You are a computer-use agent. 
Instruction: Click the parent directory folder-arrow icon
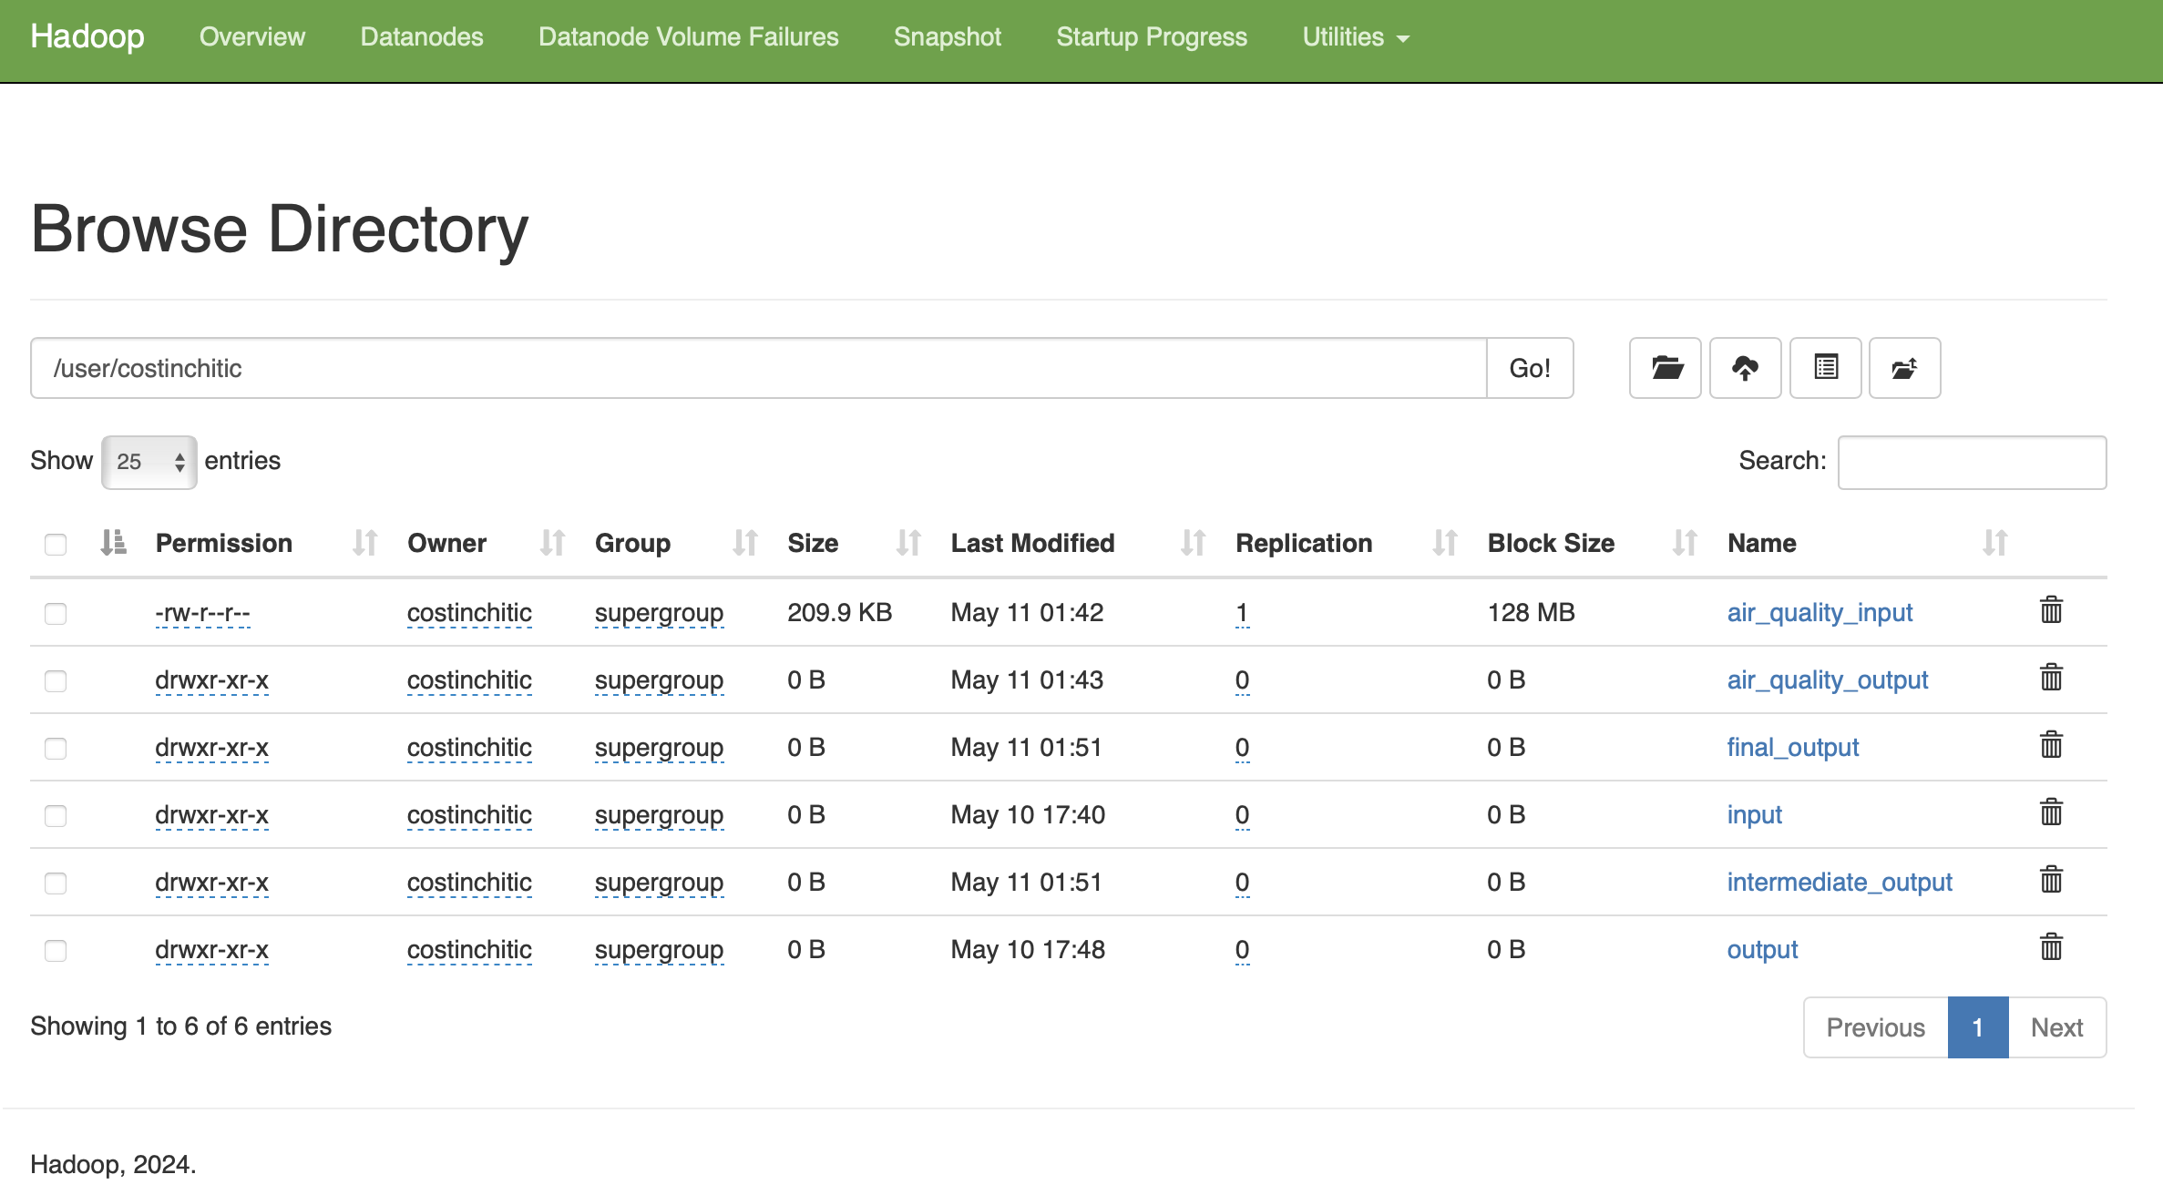(x=1905, y=368)
